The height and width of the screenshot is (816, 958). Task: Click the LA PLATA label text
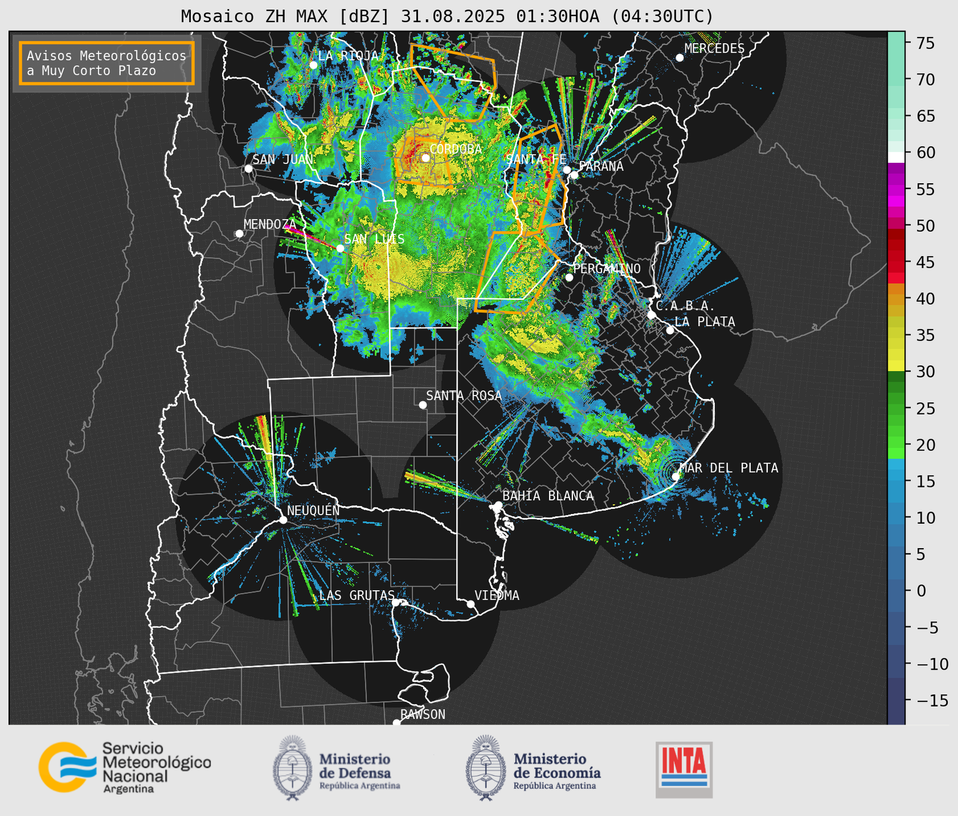pos(705,322)
